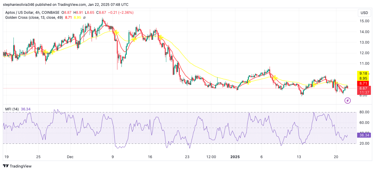This screenshot has height=171, width=375.
Task: Click the yellow 9.18 price label
Action: 363,73
